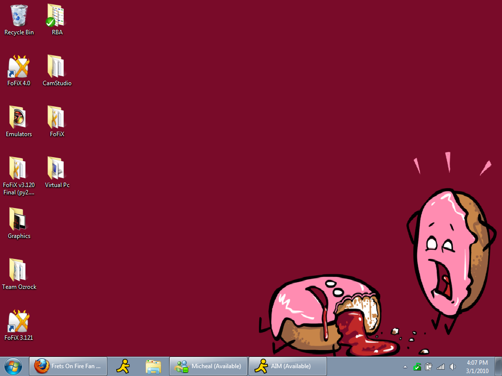Viewport: 502px width, 376px height.
Task: Select the FoFiX 4.0 shortcut icon
Action: point(19,67)
